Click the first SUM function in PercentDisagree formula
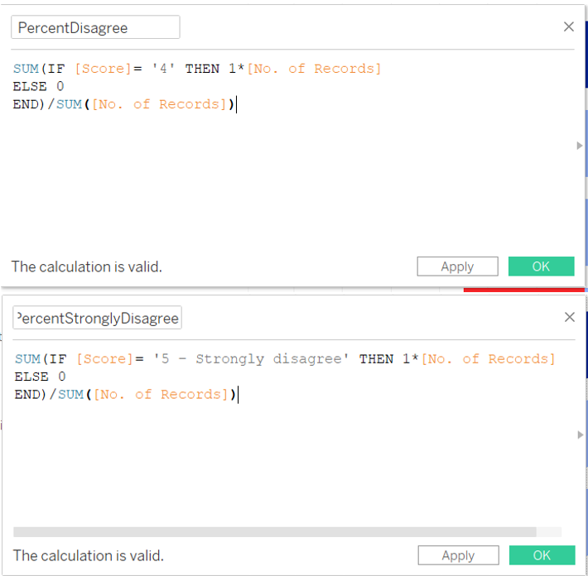This screenshot has height=576, width=588. point(26,69)
